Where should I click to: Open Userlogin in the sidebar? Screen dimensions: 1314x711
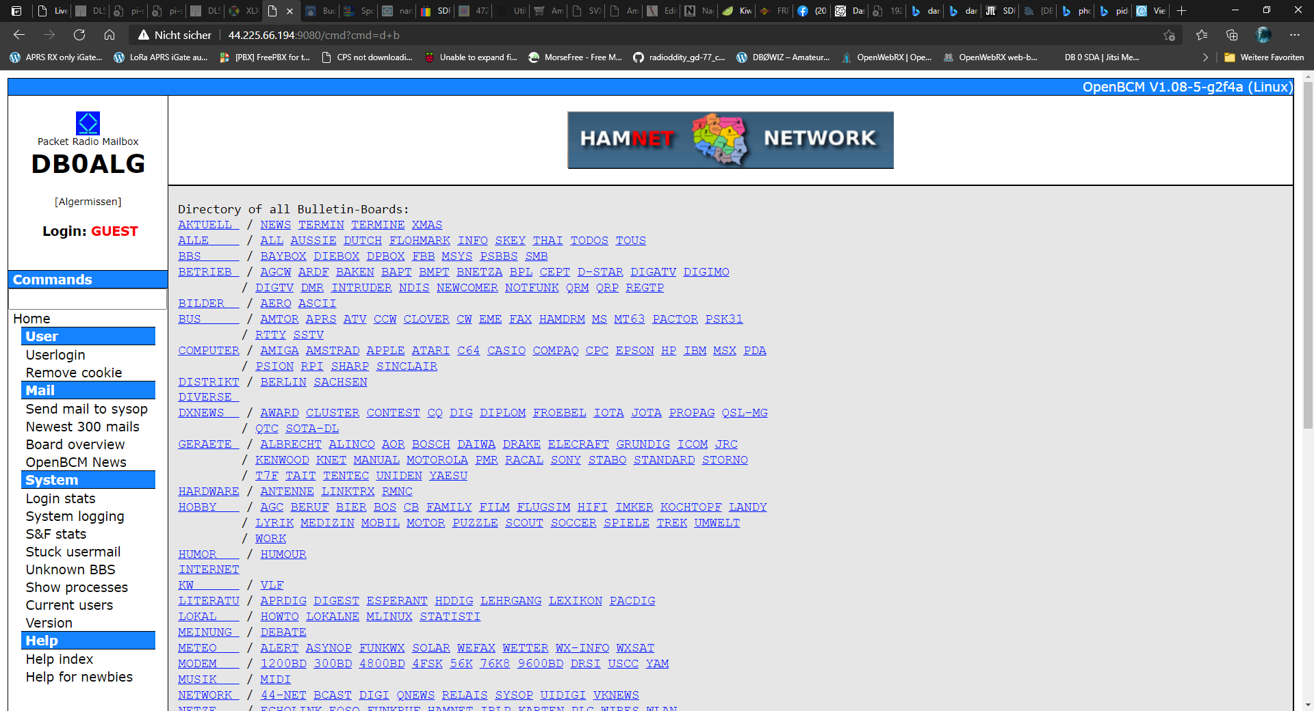[55, 355]
